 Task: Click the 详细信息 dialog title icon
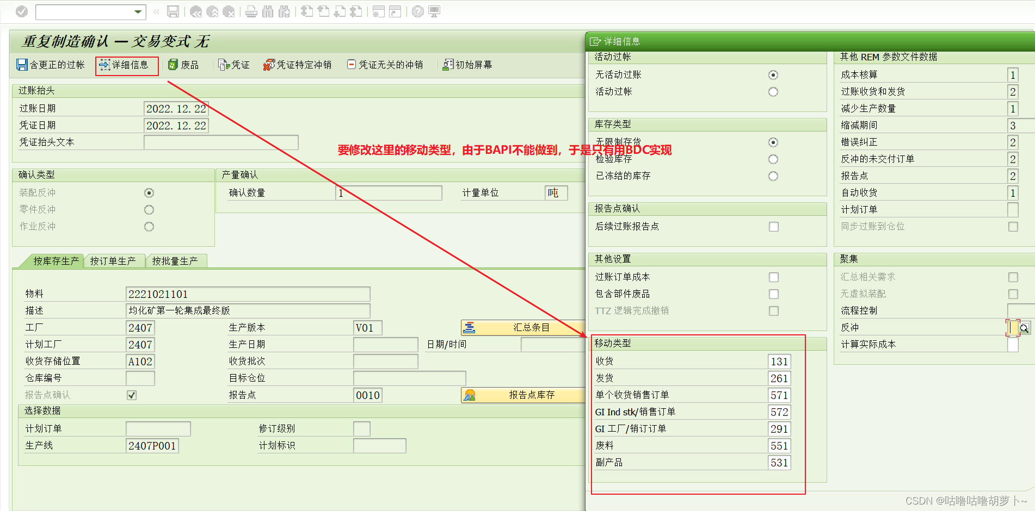point(595,41)
